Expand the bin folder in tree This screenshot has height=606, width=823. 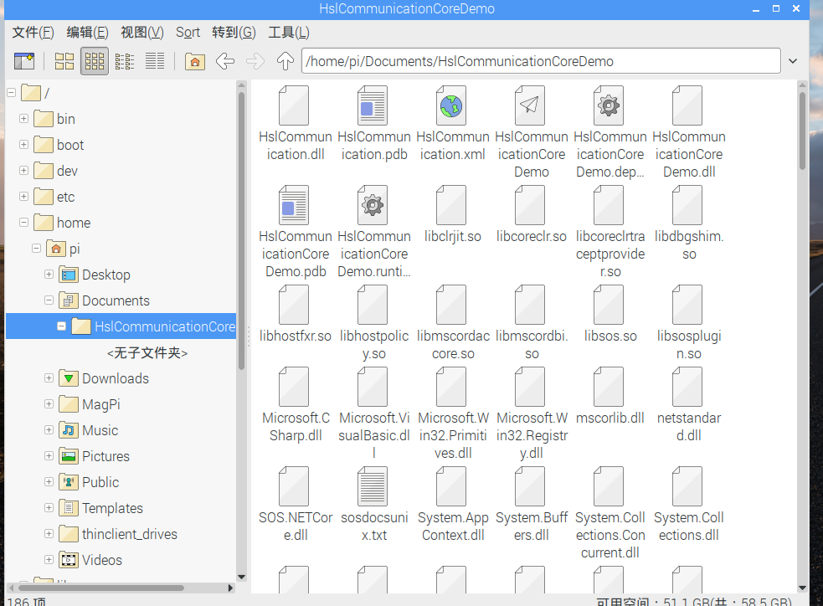tap(23, 119)
